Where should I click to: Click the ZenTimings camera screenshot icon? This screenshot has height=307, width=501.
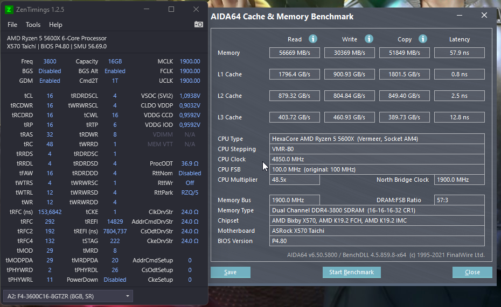pyautogui.click(x=199, y=25)
